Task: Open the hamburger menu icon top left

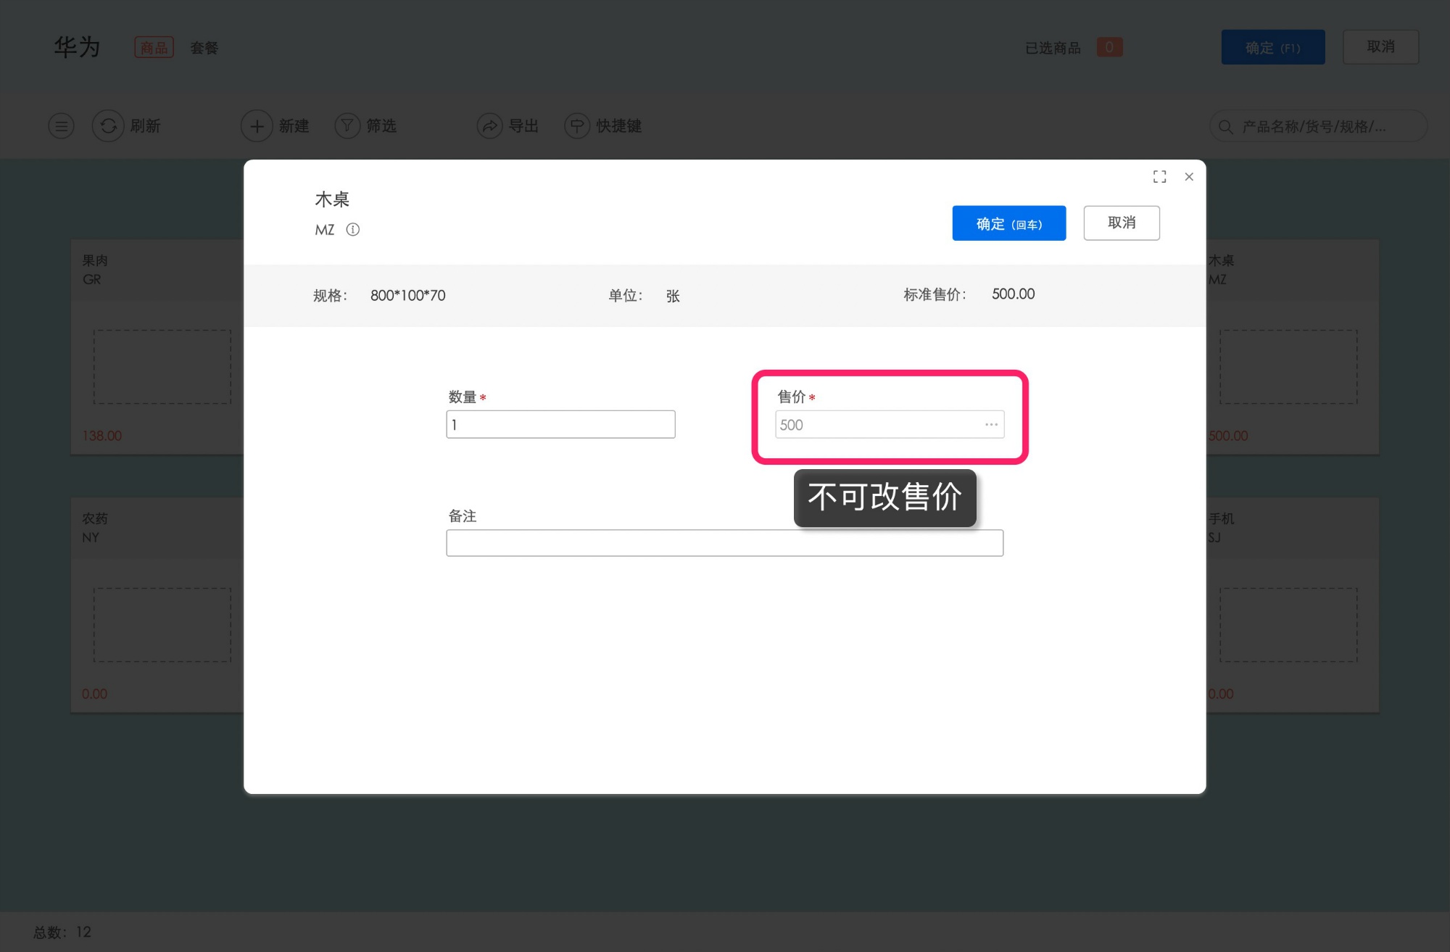Action: pos(61,125)
